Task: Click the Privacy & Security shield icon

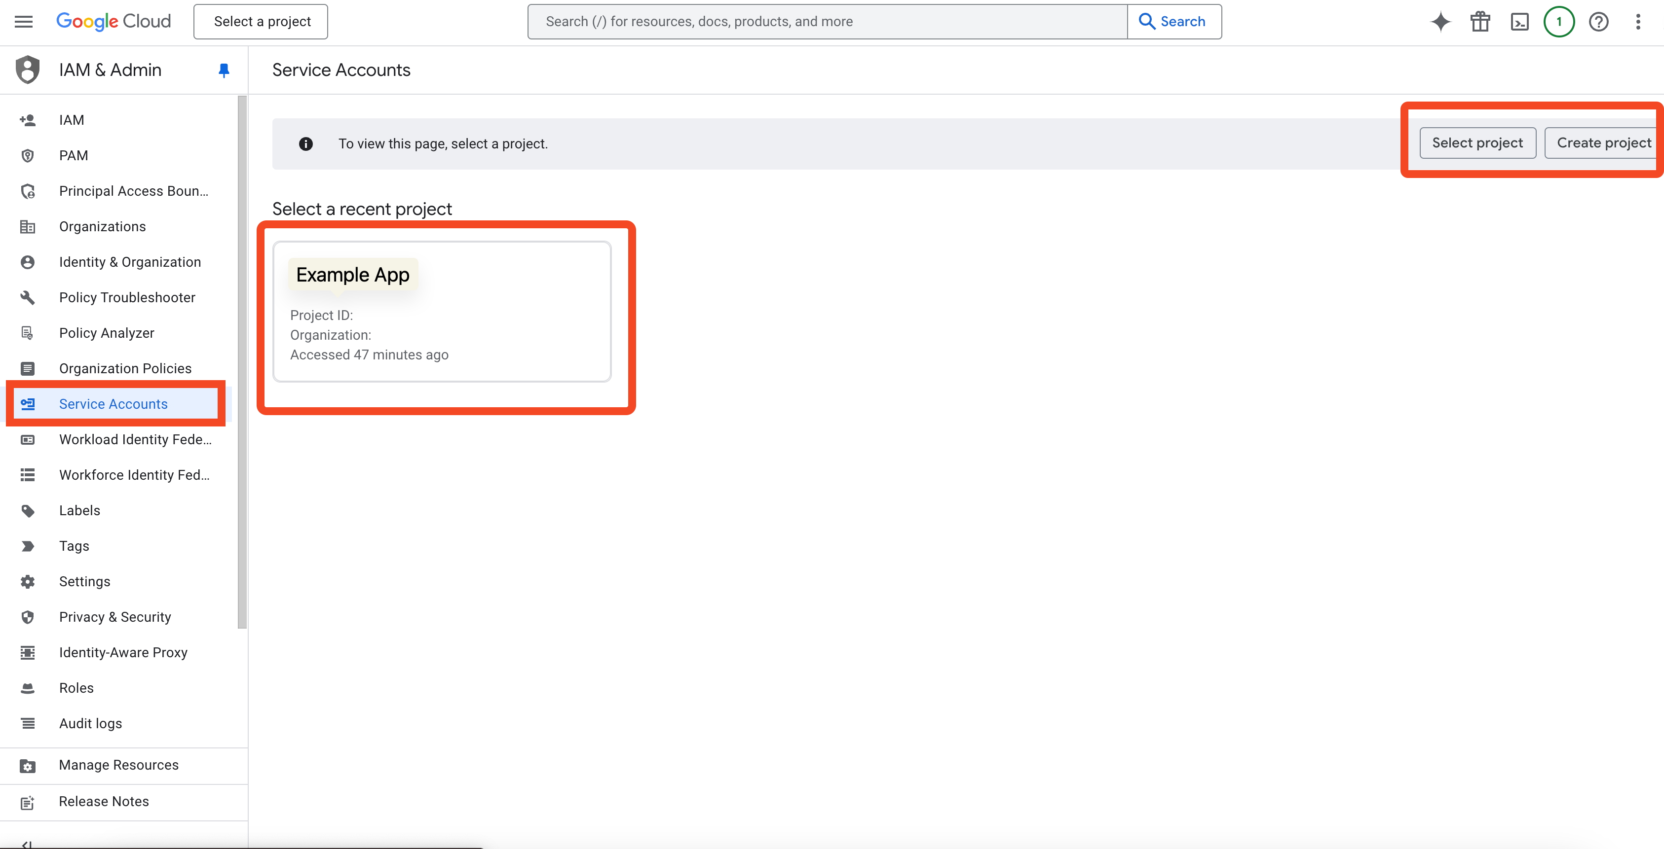Action: [27, 617]
